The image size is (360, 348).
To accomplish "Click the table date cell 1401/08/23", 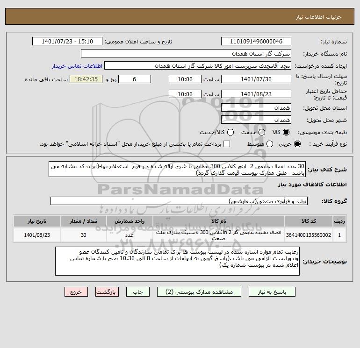I will click(x=37, y=235).
